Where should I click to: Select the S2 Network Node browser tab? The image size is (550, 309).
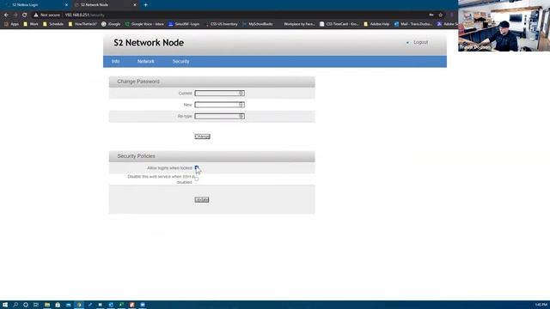point(105,5)
